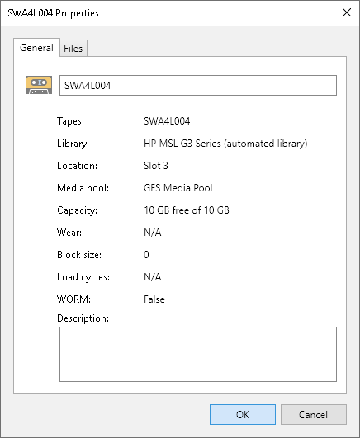This screenshot has height=438, width=360.
Task: Click the Wear N/A value
Action: click(153, 233)
